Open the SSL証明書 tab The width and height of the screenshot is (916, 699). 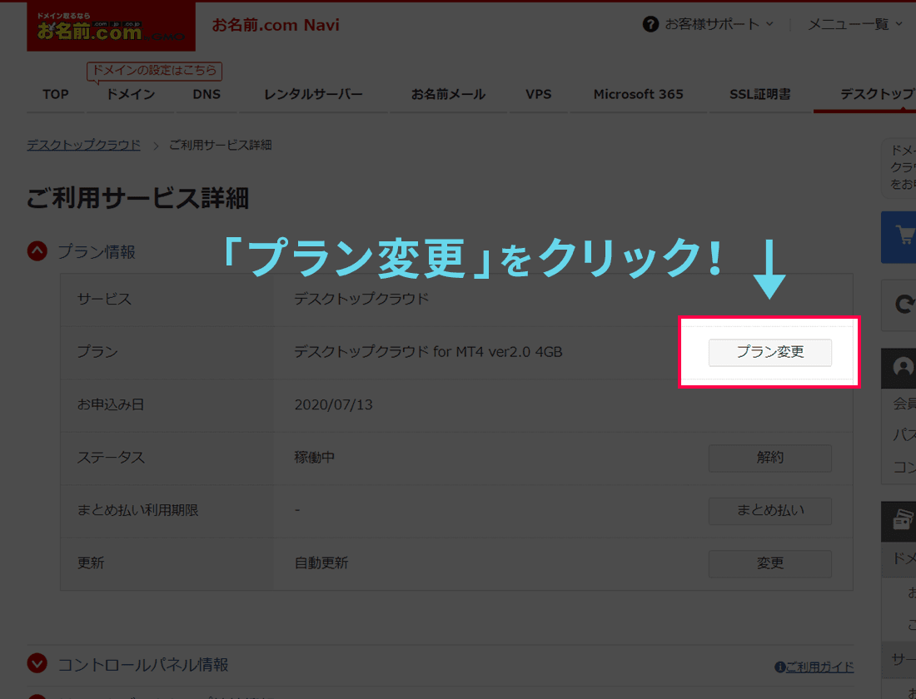click(760, 94)
